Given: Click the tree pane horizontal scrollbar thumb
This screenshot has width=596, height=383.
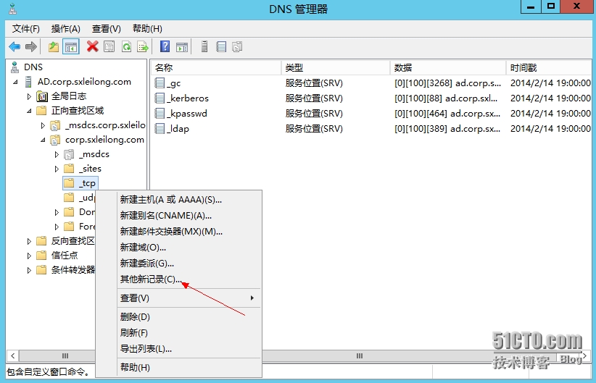Looking at the screenshot, I should point(57,355).
